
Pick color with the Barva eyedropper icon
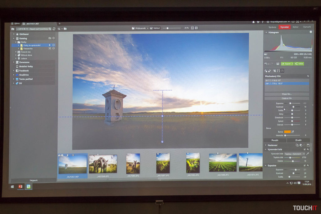click(x=293, y=132)
